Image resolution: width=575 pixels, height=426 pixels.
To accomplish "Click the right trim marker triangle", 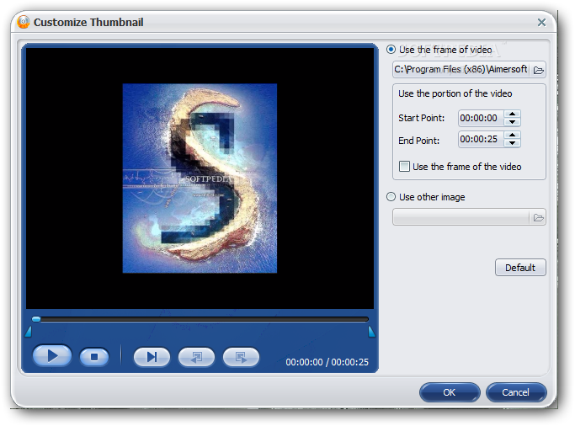I will click(x=371, y=332).
